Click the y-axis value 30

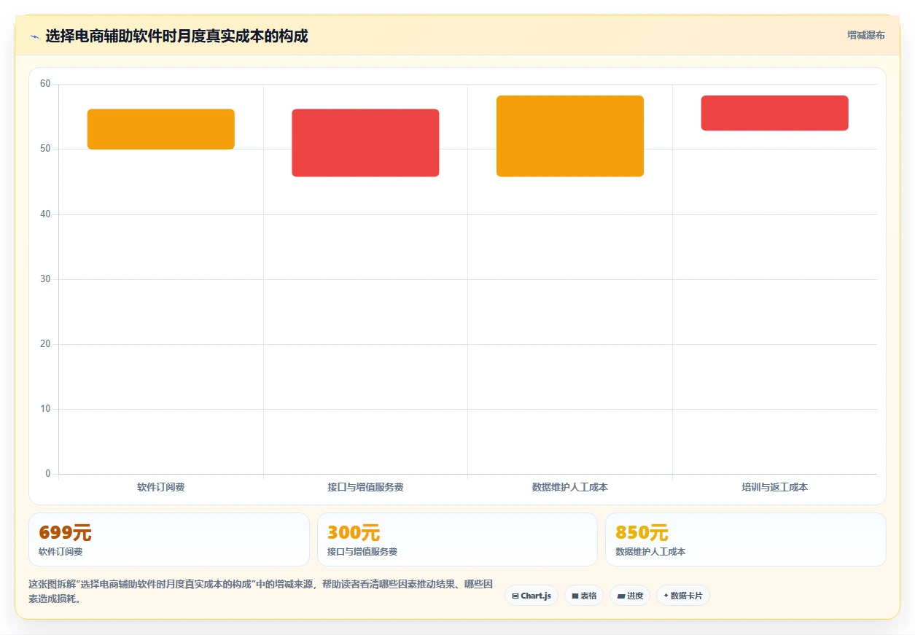pos(45,279)
